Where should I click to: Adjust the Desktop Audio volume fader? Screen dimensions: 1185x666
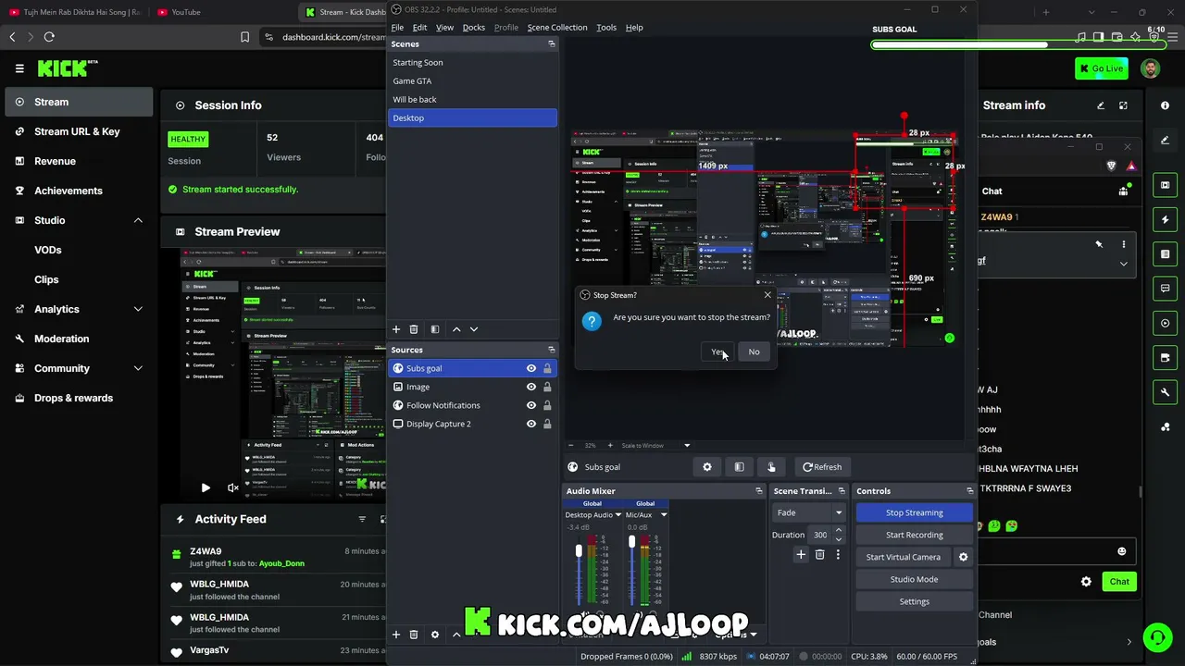point(580,551)
